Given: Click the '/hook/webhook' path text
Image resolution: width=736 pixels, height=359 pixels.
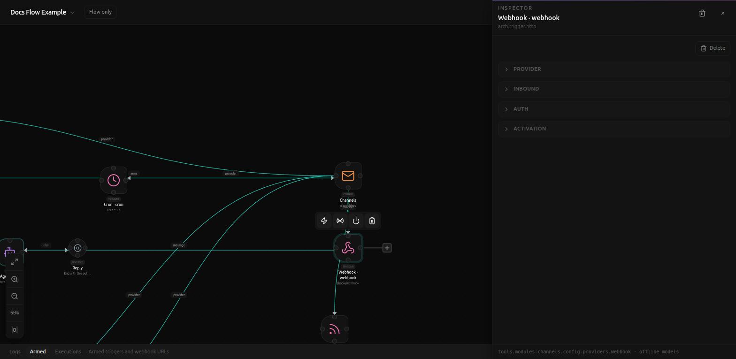Looking at the screenshot, I should pos(348,283).
